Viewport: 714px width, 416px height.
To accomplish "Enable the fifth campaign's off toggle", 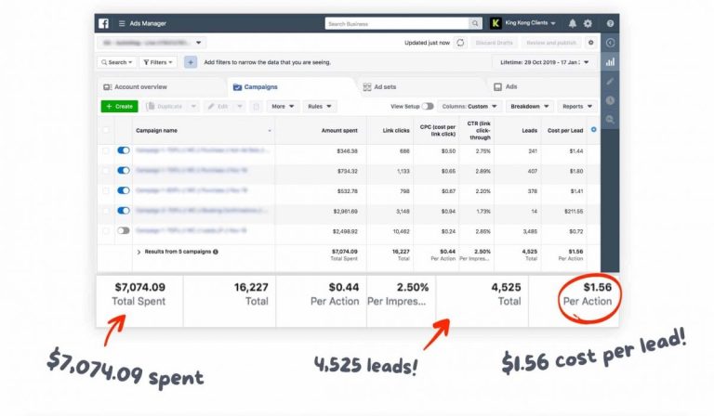I will (x=123, y=230).
